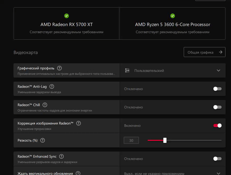
Task: Click Отключено status in the Radeon Chill row
Action: (133, 107)
